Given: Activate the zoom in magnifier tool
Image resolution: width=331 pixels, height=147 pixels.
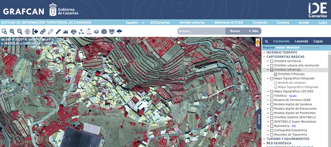Looking at the screenshot, I should [x=12, y=32].
